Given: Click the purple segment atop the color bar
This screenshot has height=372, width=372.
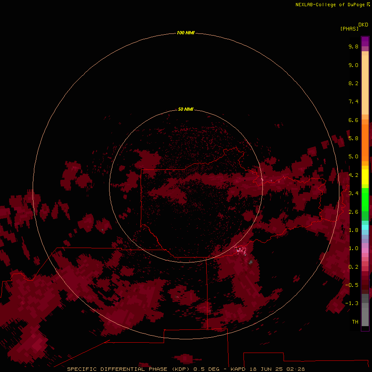Looking at the screenshot, I should coord(365,41).
